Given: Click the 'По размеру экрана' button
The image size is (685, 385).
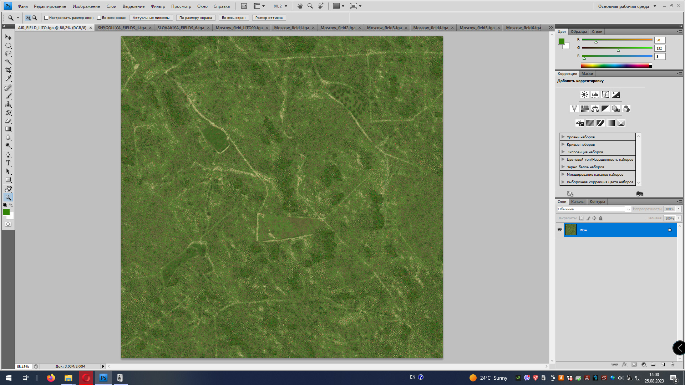Looking at the screenshot, I should click(x=196, y=18).
